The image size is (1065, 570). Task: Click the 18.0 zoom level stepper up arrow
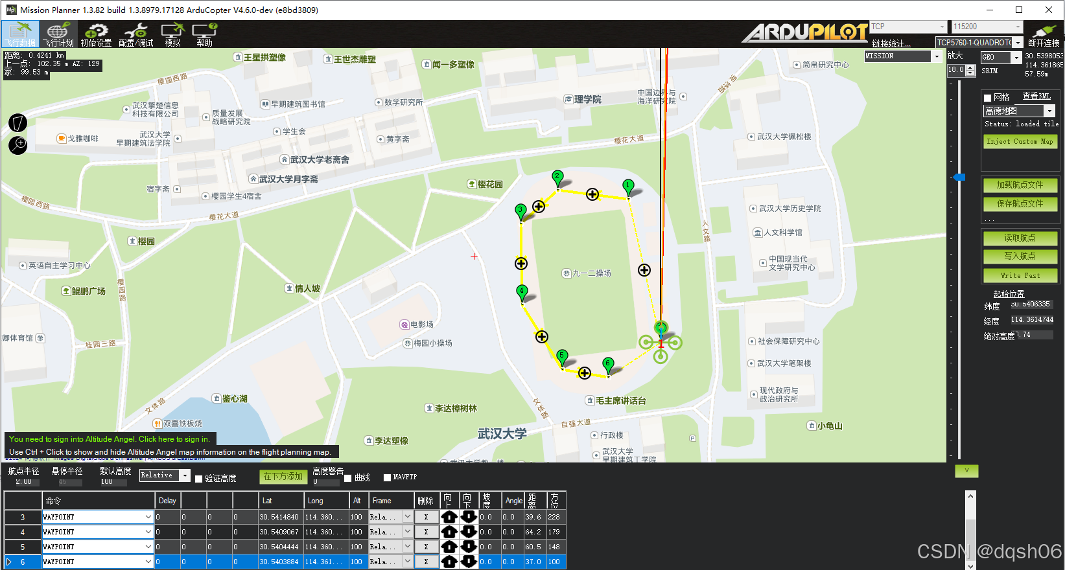pos(970,67)
